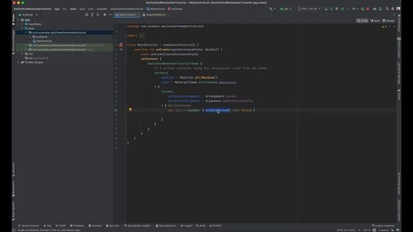Open Build Variants side tool window
Image resolution: width=413 pixels, height=232 pixels.
tap(14, 211)
